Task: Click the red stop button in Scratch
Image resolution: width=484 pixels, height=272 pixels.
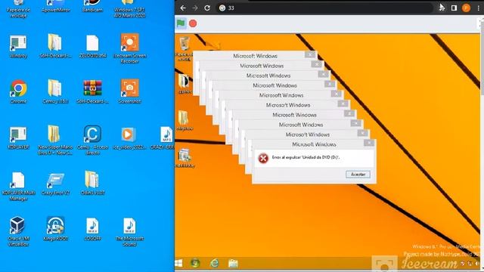Action: 193,23
